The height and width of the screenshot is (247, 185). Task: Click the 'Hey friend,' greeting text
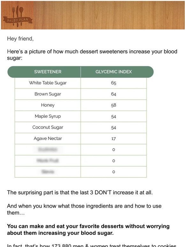click(x=20, y=39)
